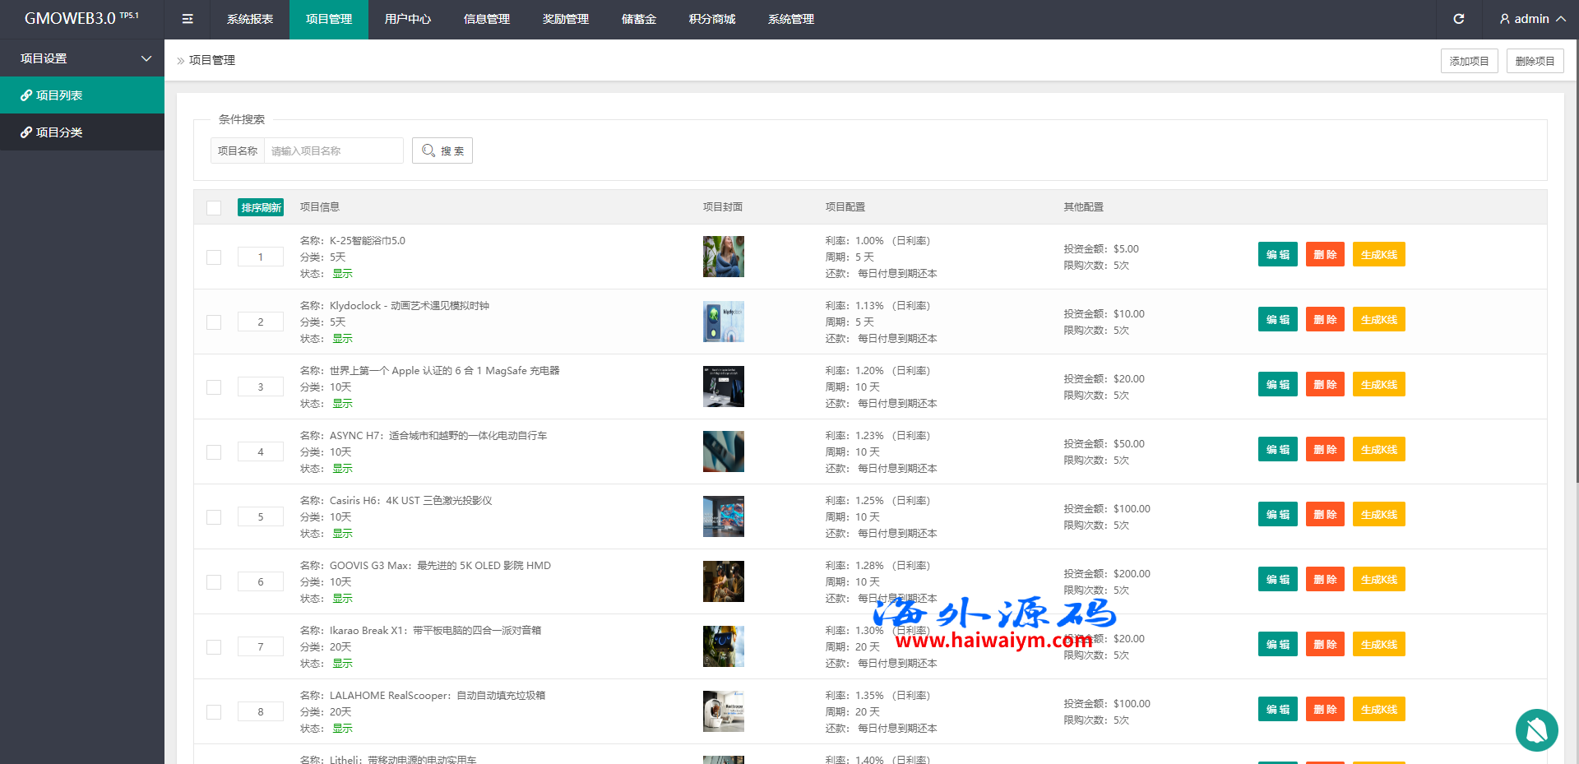Click 编辑 for Klydoclock project
This screenshot has width=1579, height=764.
1277,320
